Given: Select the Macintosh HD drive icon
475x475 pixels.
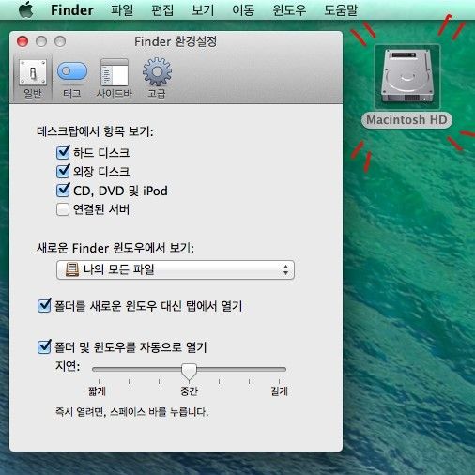Looking at the screenshot, I should (407, 76).
